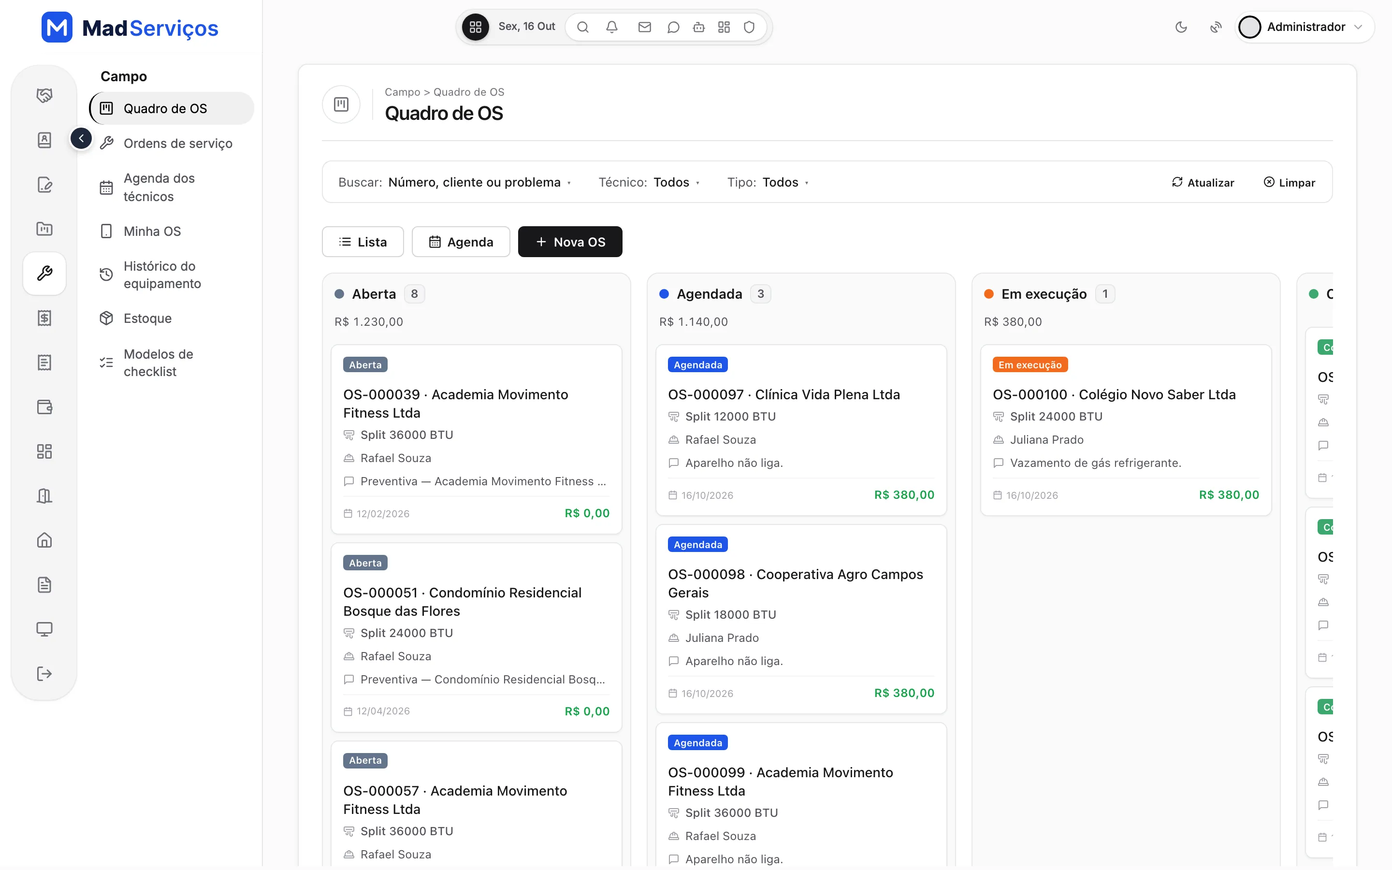Open card OS-000097 Clínica Vida Plena
1392x870 pixels.
point(801,430)
